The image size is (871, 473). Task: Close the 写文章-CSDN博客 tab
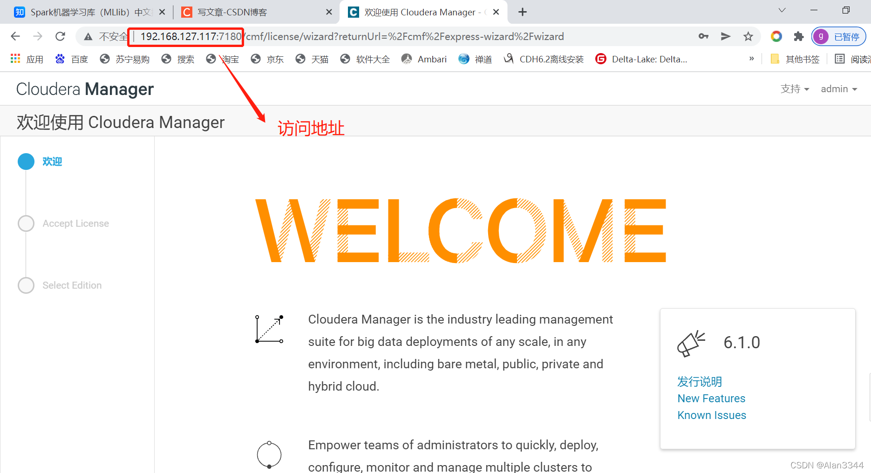(329, 12)
